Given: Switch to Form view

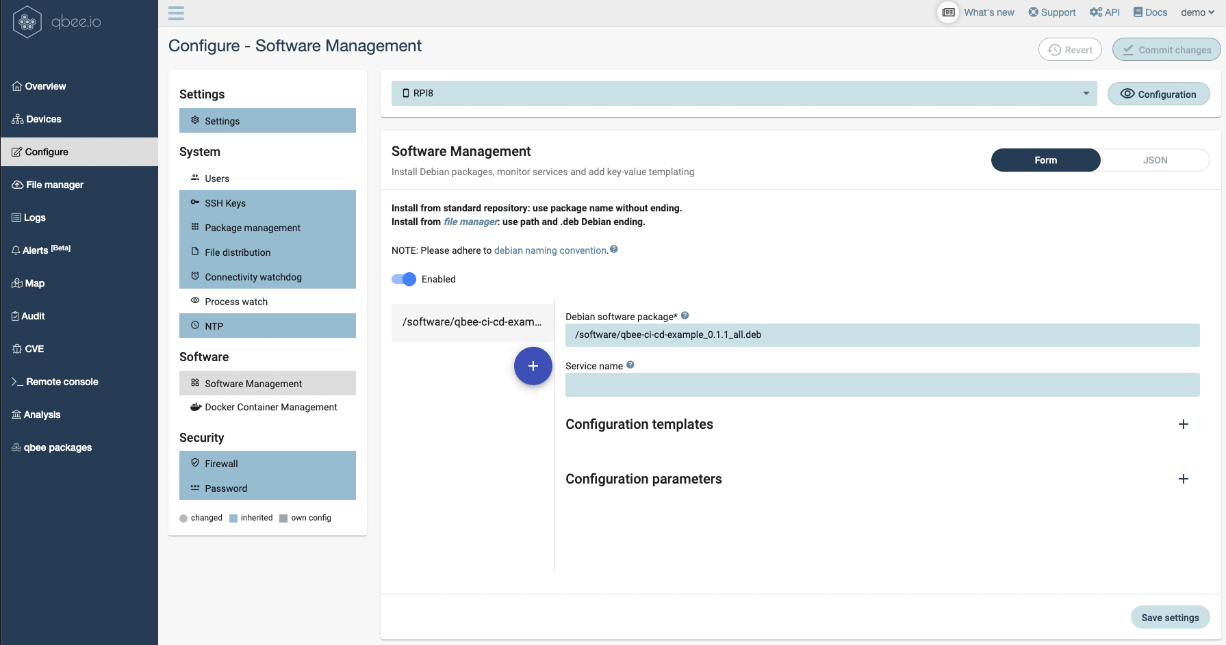Looking at the screenshot, I should point(1045,160).
